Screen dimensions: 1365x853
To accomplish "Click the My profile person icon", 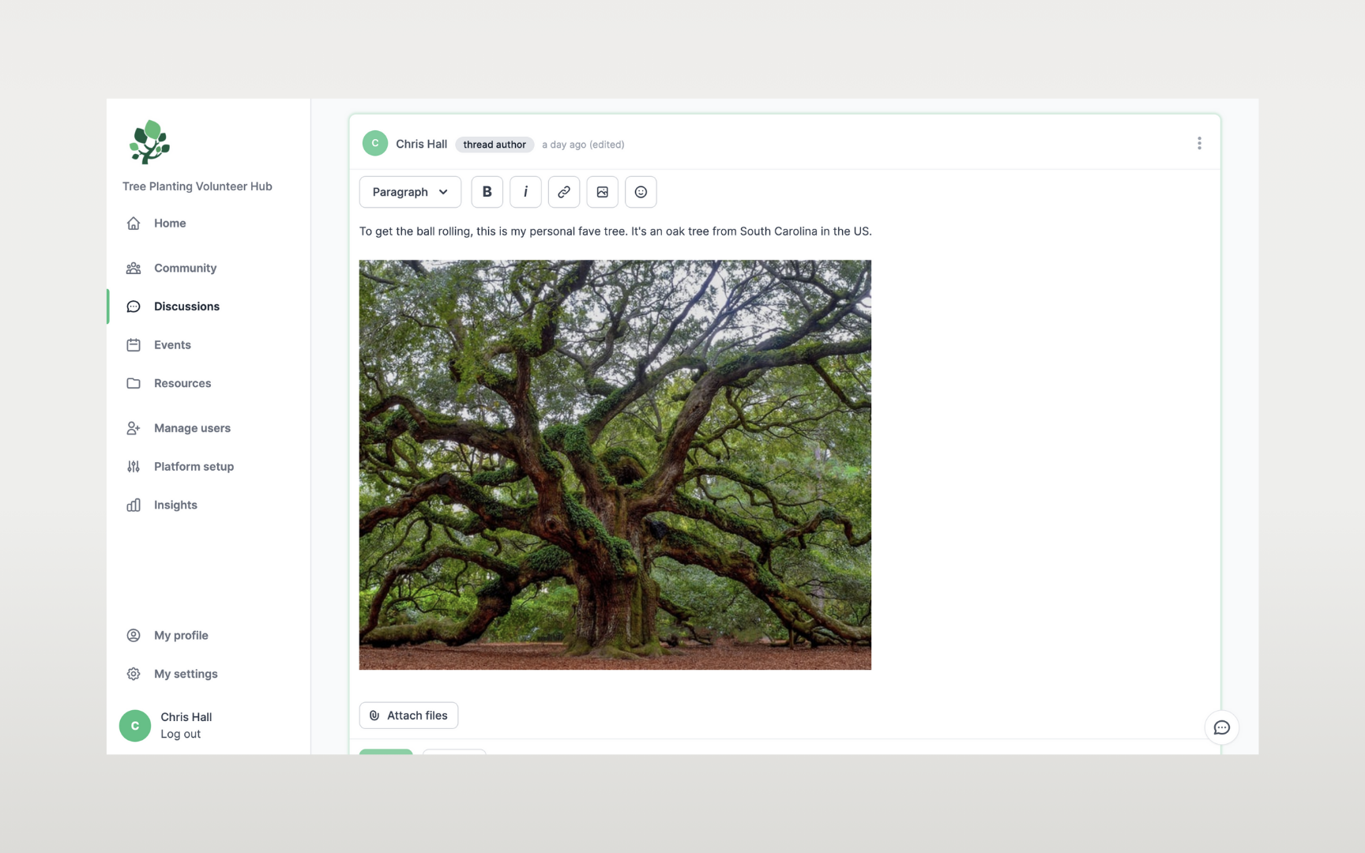I will point(133,635).
